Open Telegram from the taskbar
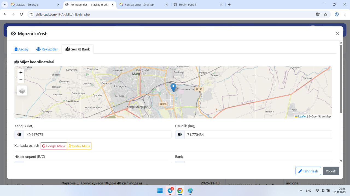Viewport: 350px width, 196px height. [x=170, y=191]
